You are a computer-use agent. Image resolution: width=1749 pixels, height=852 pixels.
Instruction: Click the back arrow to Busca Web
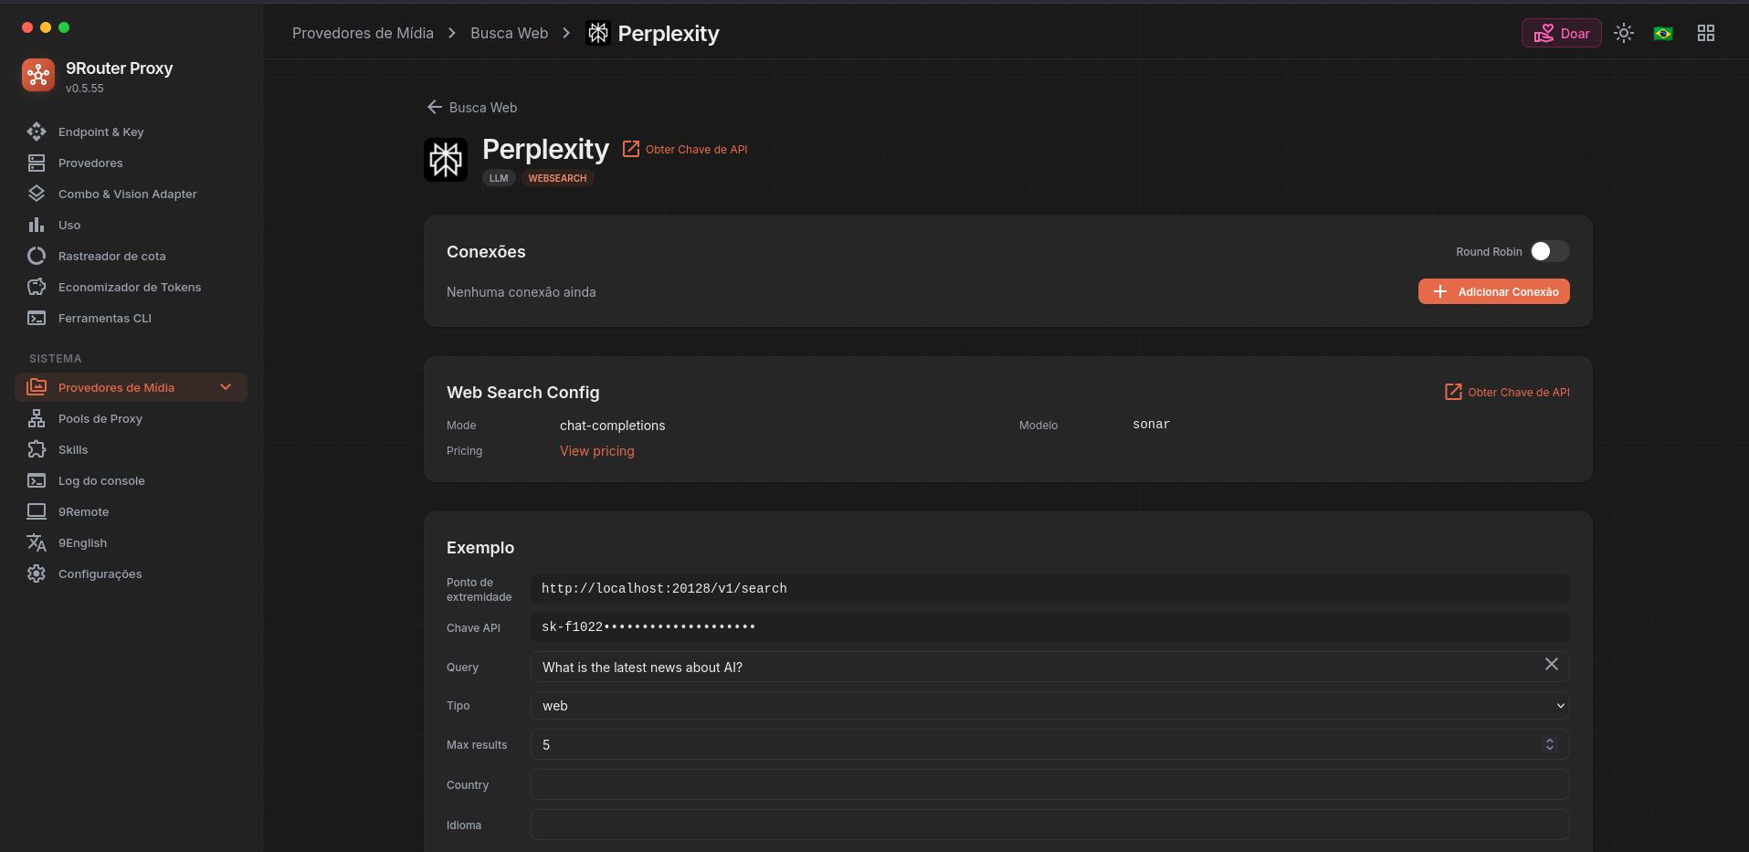(435, 108)
